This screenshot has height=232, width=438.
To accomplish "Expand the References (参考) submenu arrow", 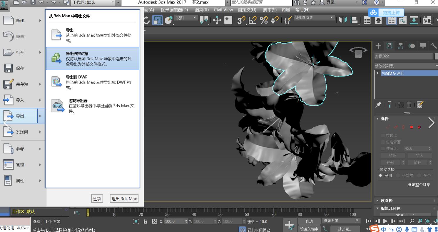I will [x=40, y=149].
